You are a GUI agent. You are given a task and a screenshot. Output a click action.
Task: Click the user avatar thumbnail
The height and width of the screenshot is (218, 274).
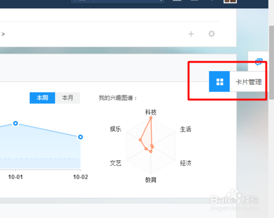[x=230, y=1]
